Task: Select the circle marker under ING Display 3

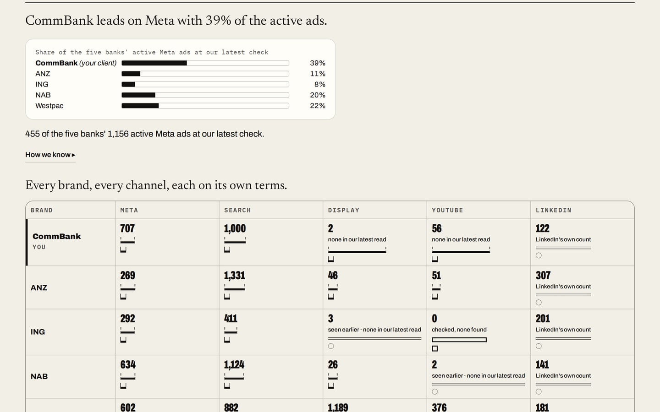Action: click(331, 346)
